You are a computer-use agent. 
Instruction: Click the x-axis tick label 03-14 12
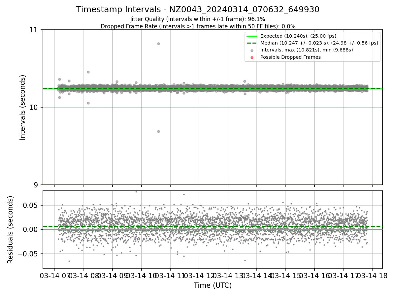pos(199,276)
